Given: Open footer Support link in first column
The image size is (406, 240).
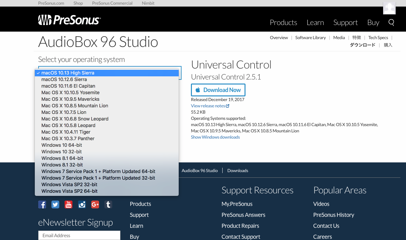Looking at the screenshot, I should [x=139, y=215].
